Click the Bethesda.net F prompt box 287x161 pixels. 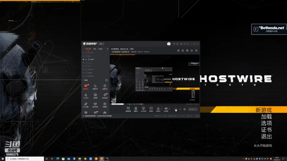pyautogui.click(x=269, y=29)
